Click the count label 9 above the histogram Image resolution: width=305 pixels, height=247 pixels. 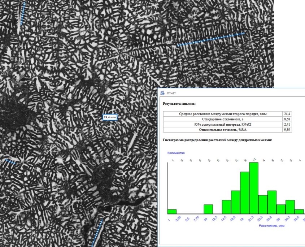click(245, 160)
